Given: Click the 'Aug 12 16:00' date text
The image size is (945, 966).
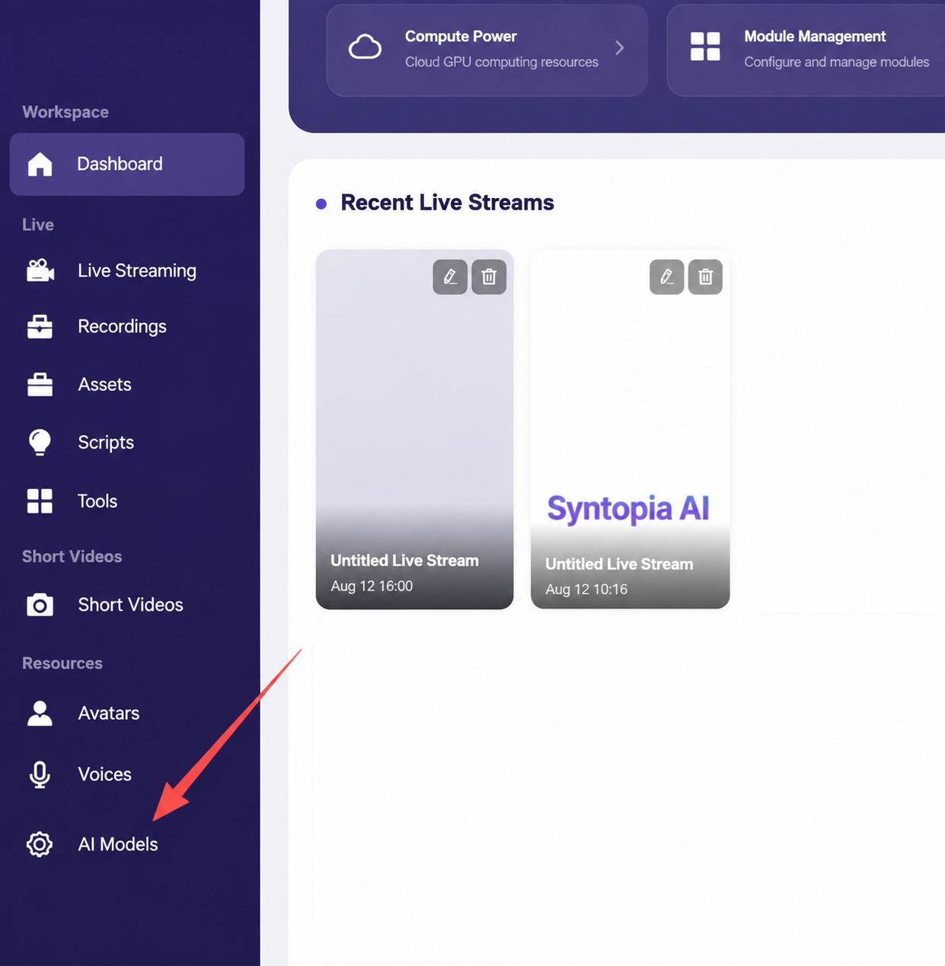Looking at the screenshot, I should tap(372, 586).
